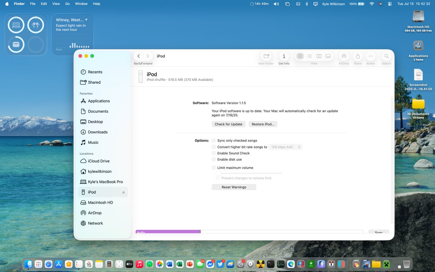The image size is (435, 272).
Task: Click the weather widget for Witney
Action: tap(72, 34)
